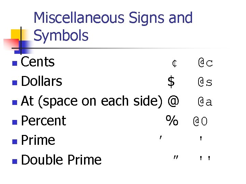Click the percent sign symbol

(x=172, y=120)
